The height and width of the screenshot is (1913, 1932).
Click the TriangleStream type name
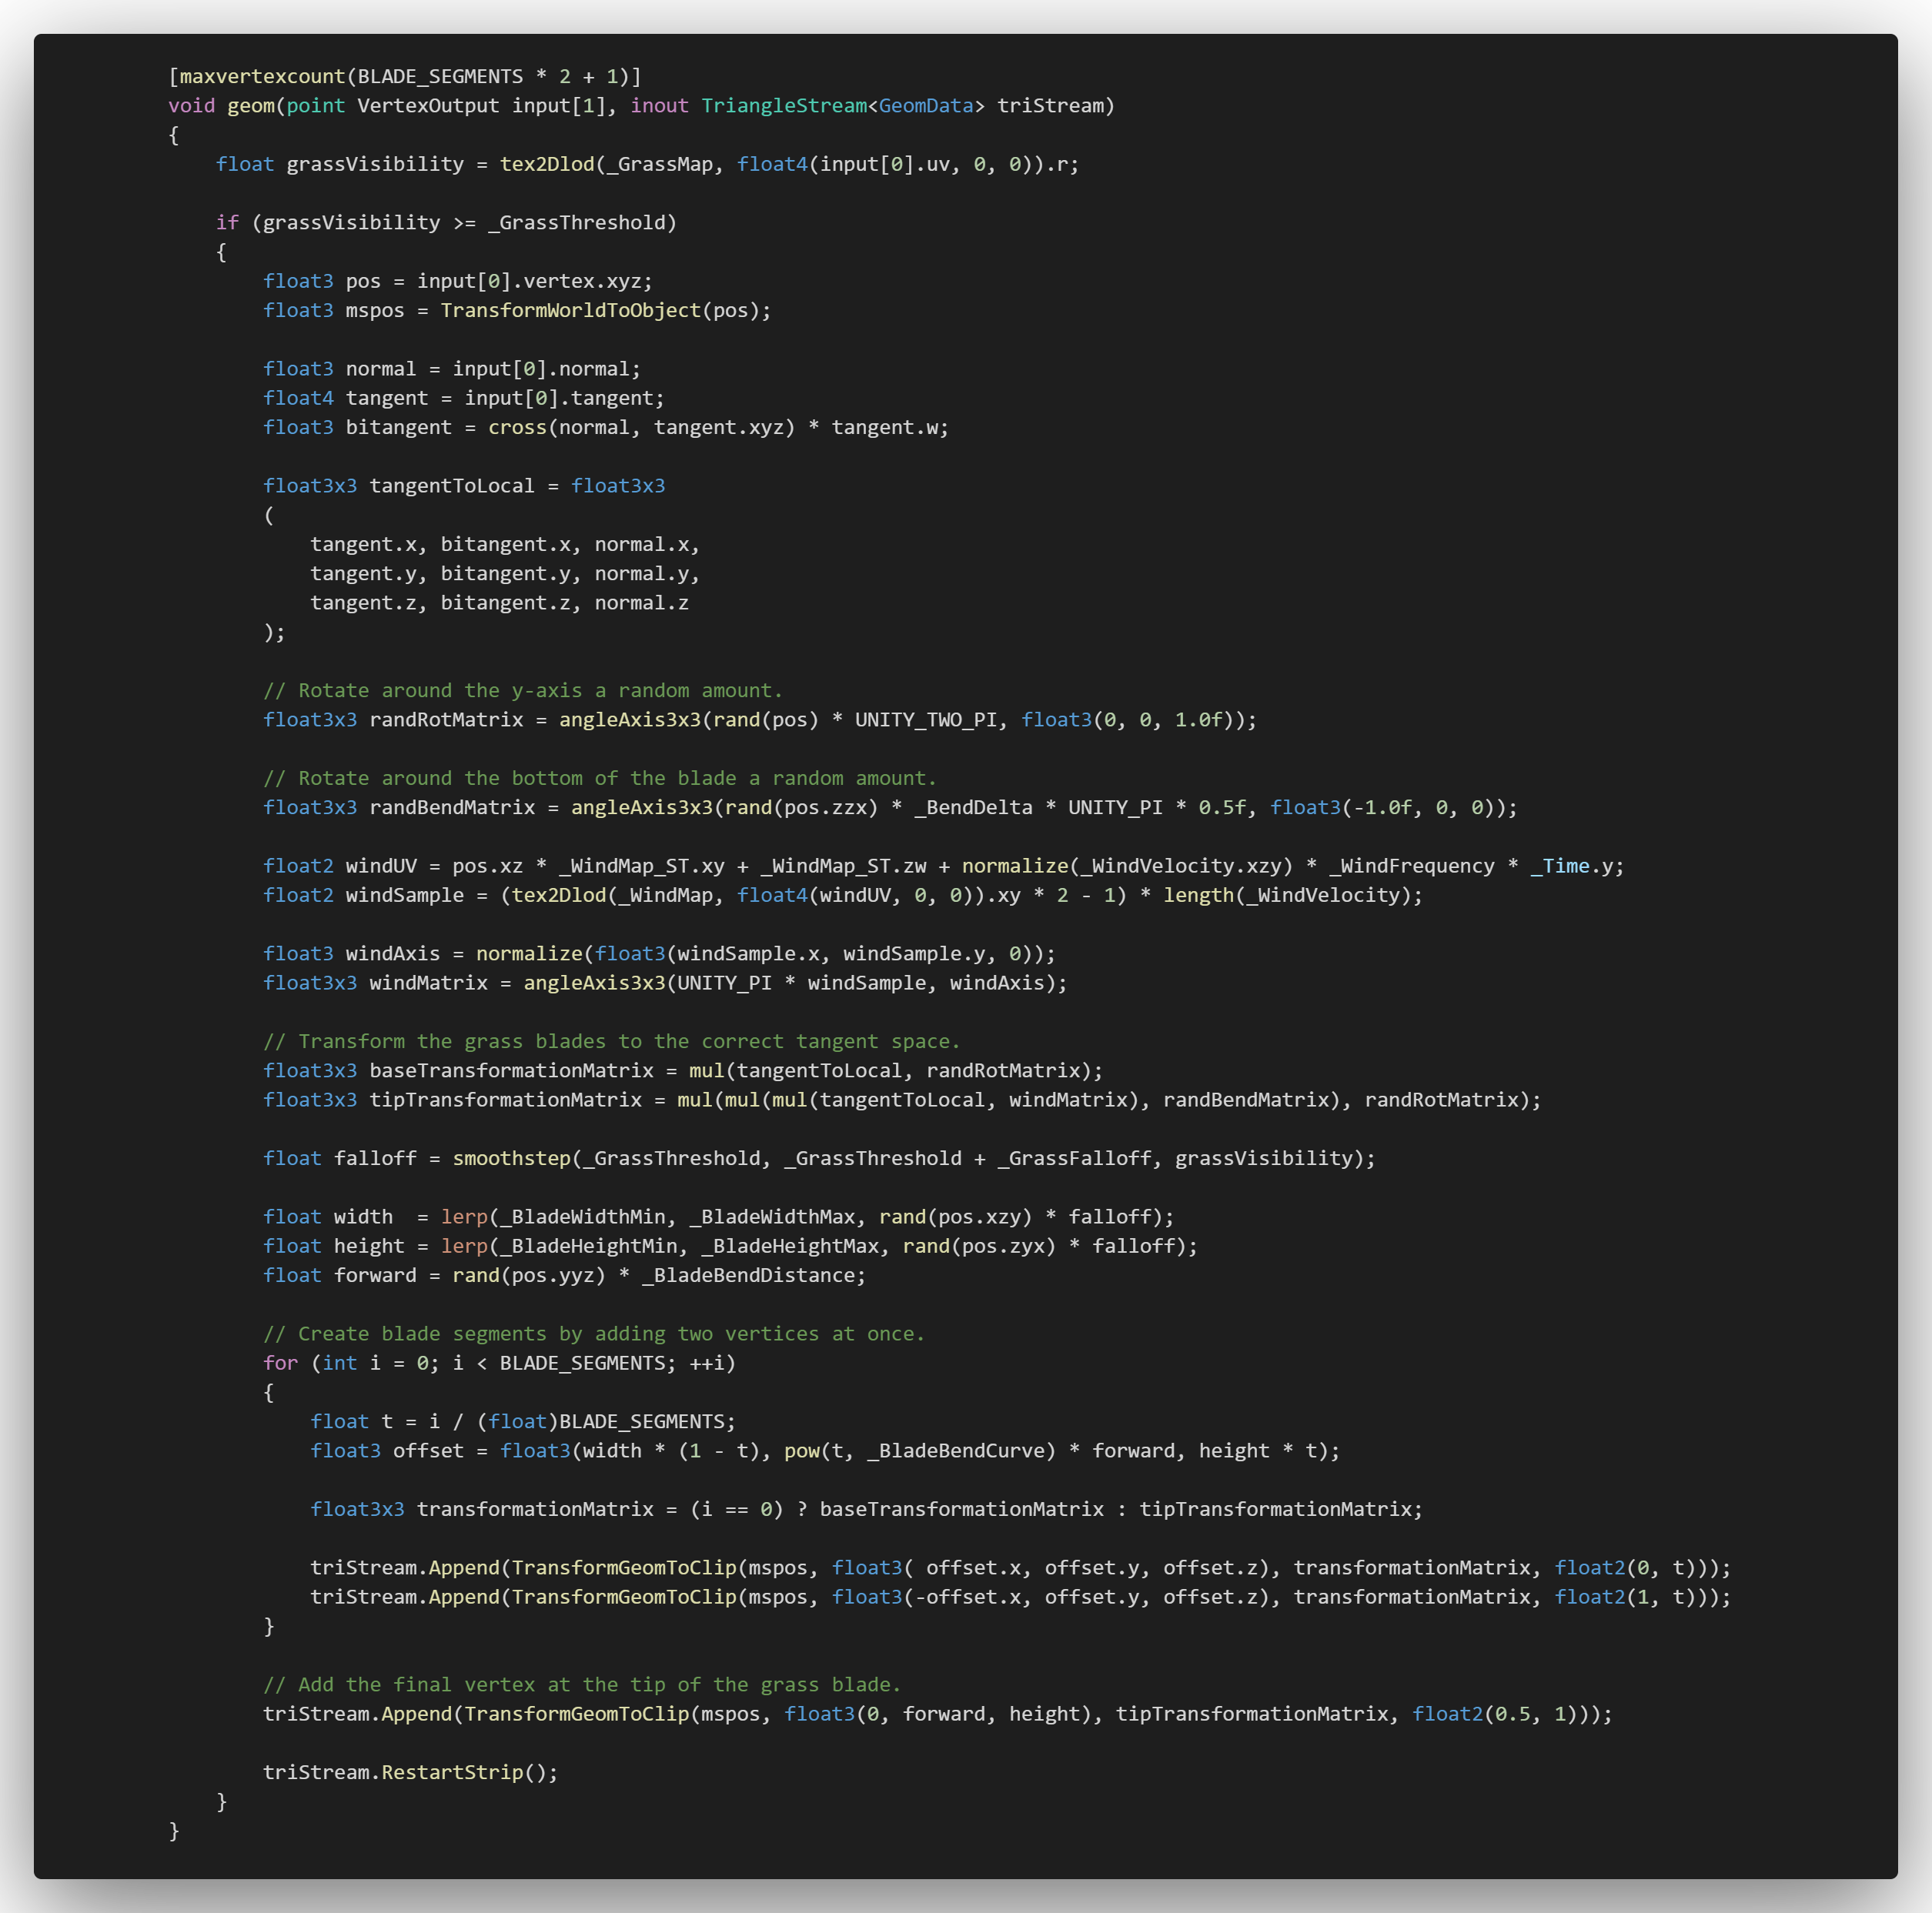click(x=783, y=106)
